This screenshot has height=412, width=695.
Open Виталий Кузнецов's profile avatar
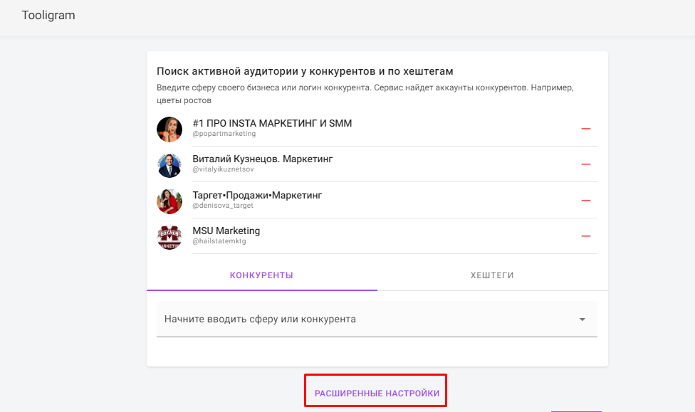pos(169,165)
